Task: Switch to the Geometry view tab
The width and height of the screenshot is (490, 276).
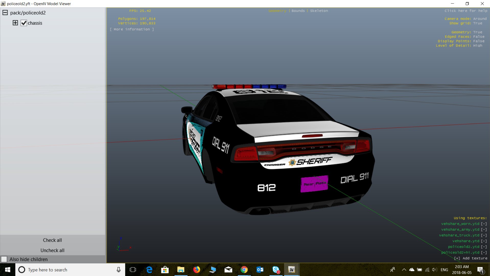Action: click(x=277, y=11)
